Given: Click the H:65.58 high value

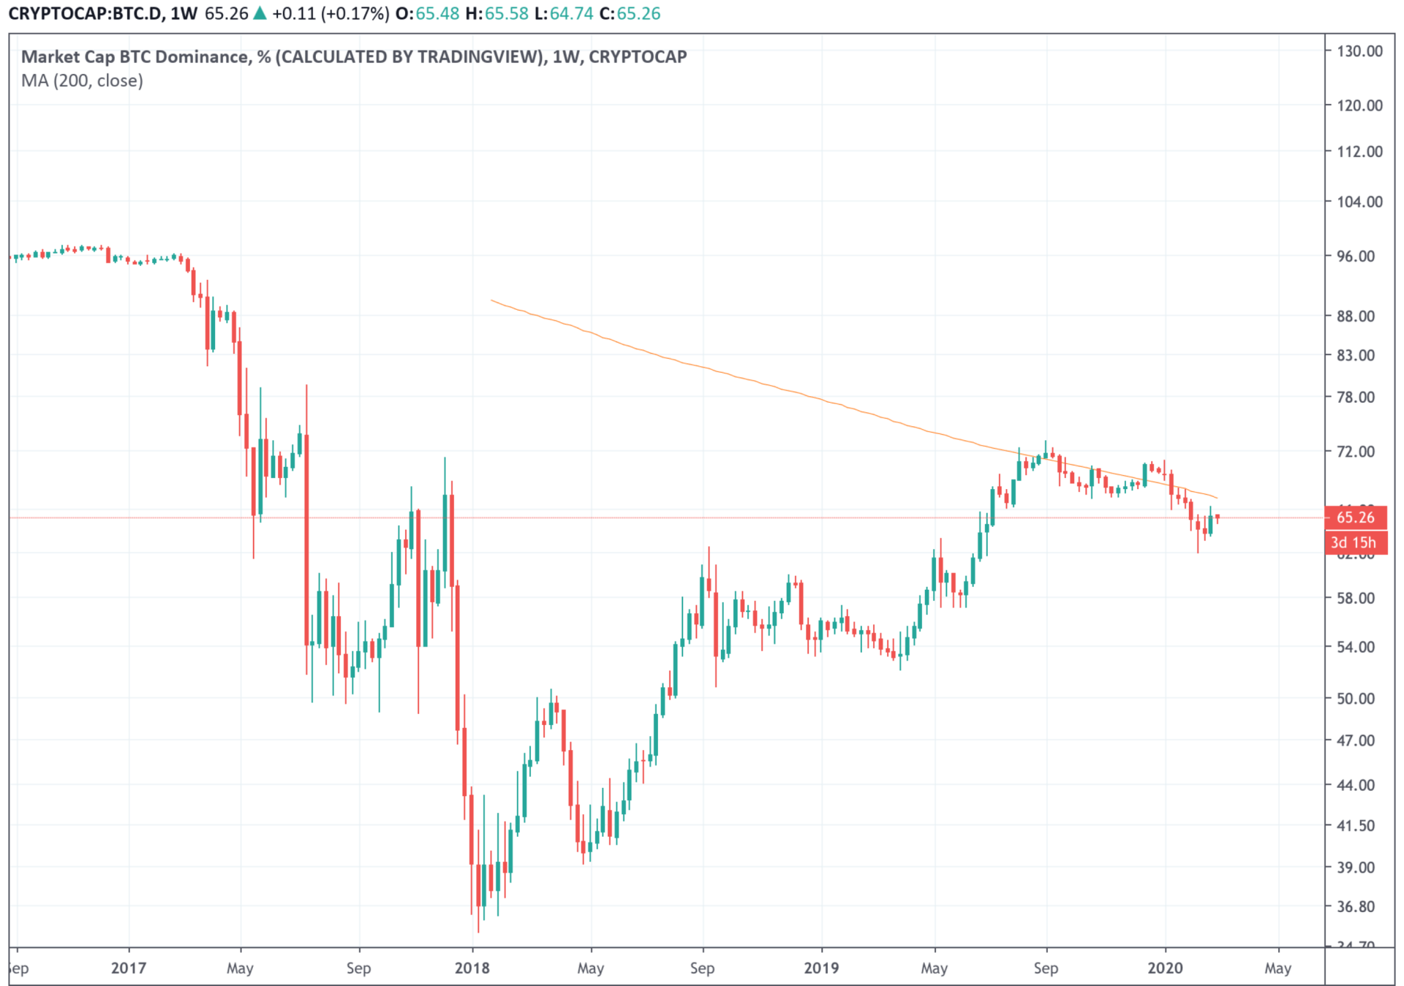Looking at the screenshot, I should coord(497,14).
